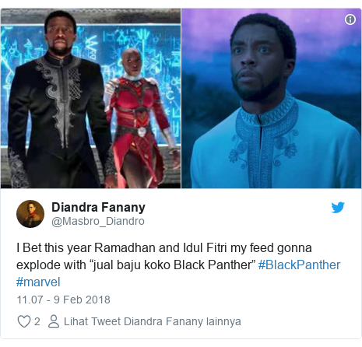
Task: View the left photo with black embroidered outfit
Action: point(90,98)
